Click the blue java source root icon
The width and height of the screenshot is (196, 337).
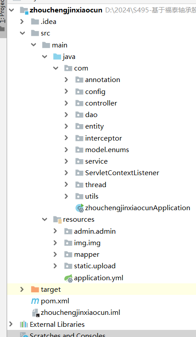[x=57, y=56]
